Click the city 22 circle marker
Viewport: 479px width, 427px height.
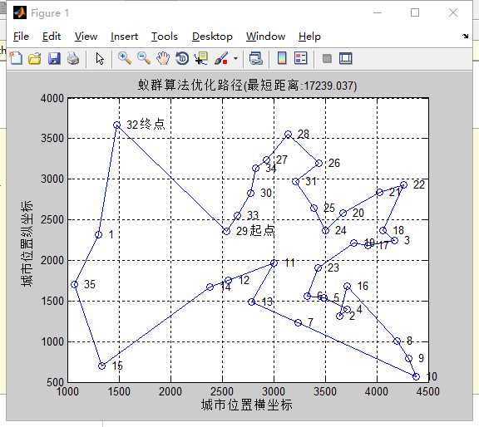(x=403, y=185)
